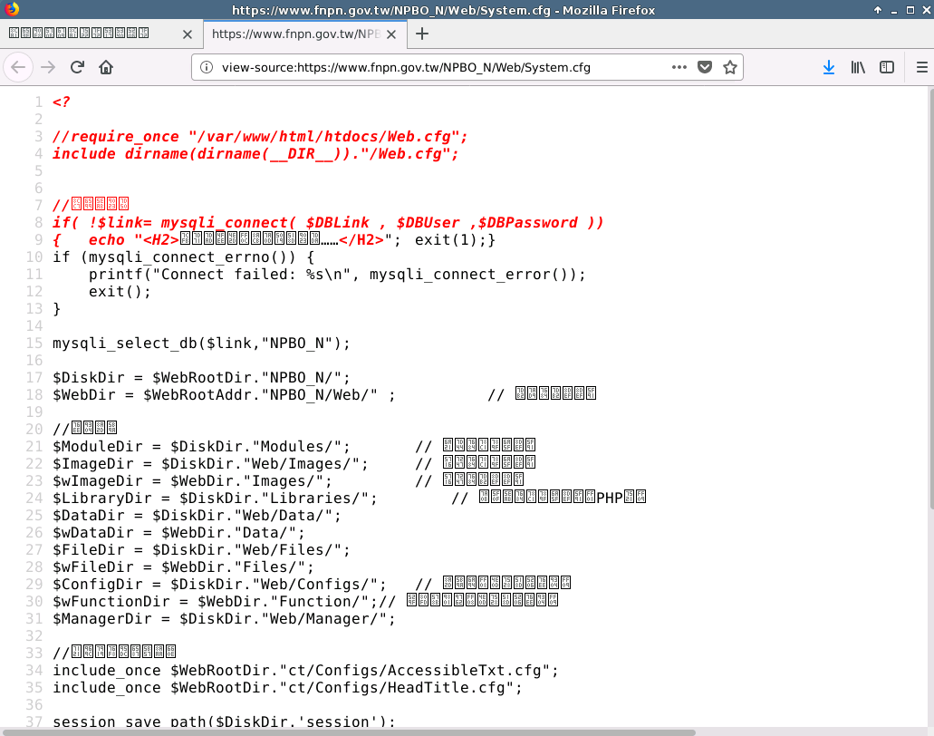Click the 'include dirname(dirname(__DIR__))' line
This screenshot has width=934, height=736.
(x=255, y=154)
